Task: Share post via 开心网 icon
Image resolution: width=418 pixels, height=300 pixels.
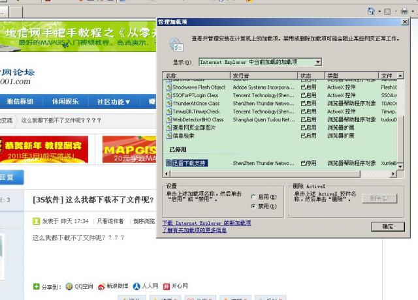Action: [167, 286]
